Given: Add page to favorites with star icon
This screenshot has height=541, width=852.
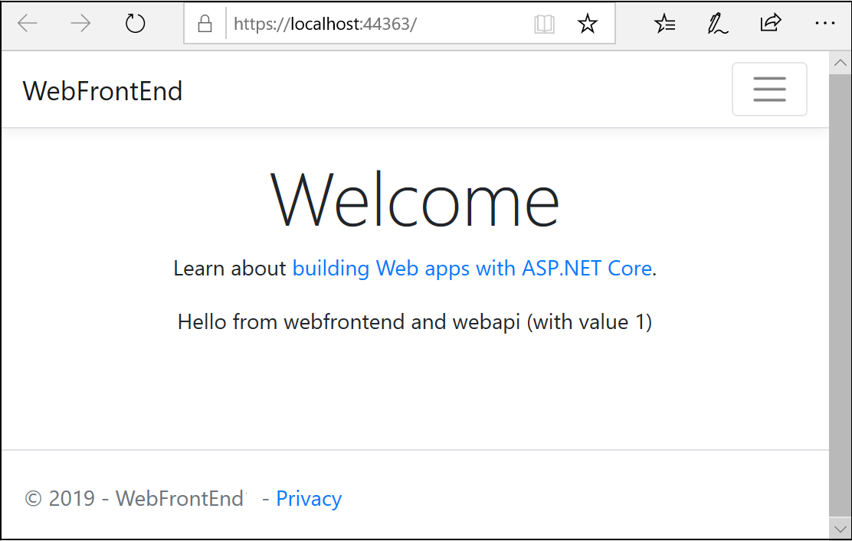Looking at the screenshot, I should 588,24.
